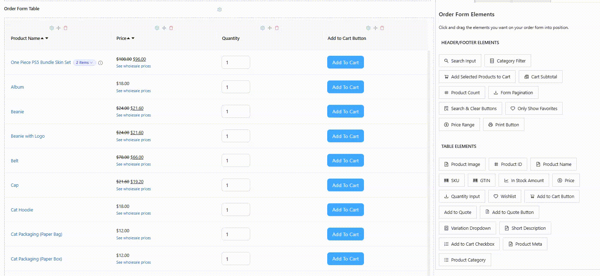The image size is (600, 276).
Task: Focus quantity field for Cat Packaging (Paper Bag)
Action: click(x=236, y=234)
